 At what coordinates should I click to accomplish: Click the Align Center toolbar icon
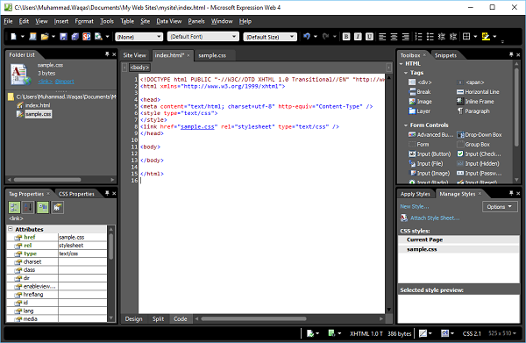pyautogui.click(x=394, y=37)
